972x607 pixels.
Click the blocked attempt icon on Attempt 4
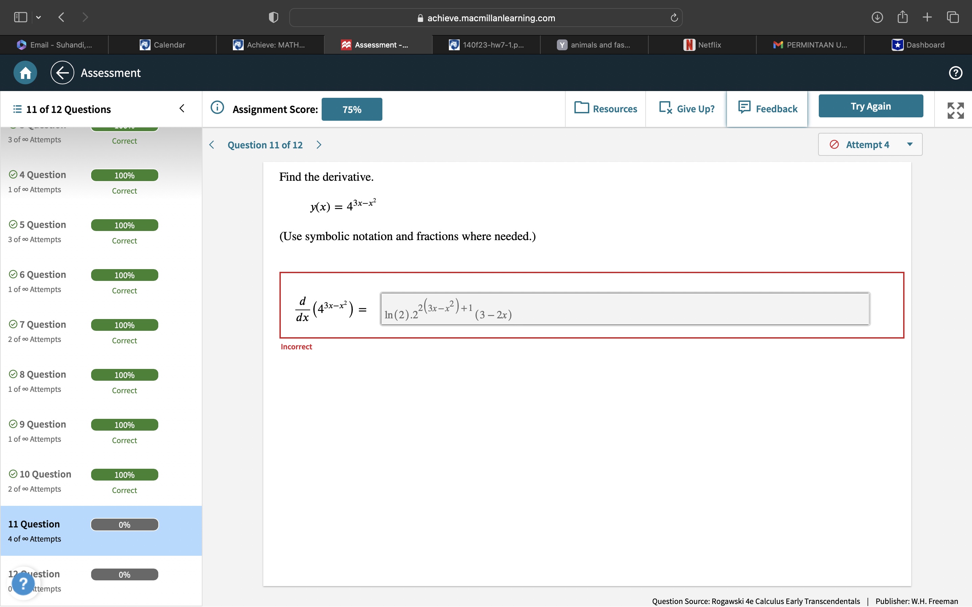coord(834,145)
